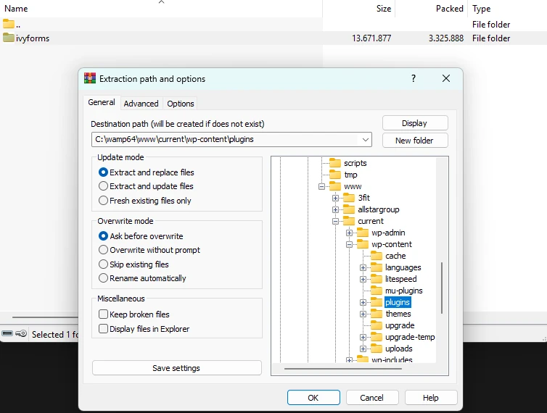Click the Help button
The width and height of the screenshot is (547, 413).
click(x=431, y=398)
